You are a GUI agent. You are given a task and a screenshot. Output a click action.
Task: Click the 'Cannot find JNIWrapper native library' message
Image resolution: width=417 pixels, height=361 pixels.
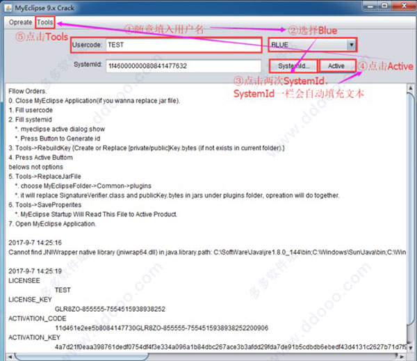(207, 252)
